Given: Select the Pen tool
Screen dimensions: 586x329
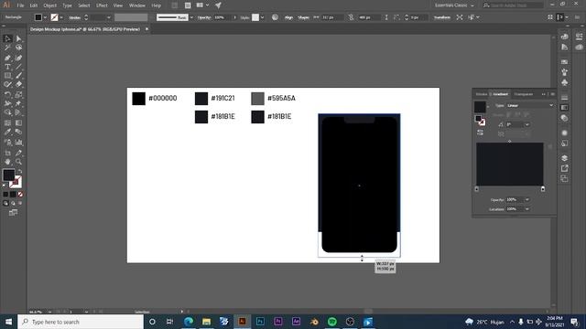Looking at the screenshot, I should click(x=7, y=58).
